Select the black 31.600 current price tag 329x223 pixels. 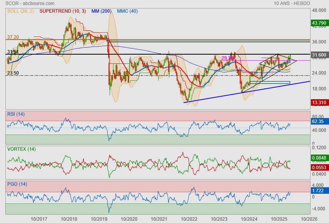[319, 55]
